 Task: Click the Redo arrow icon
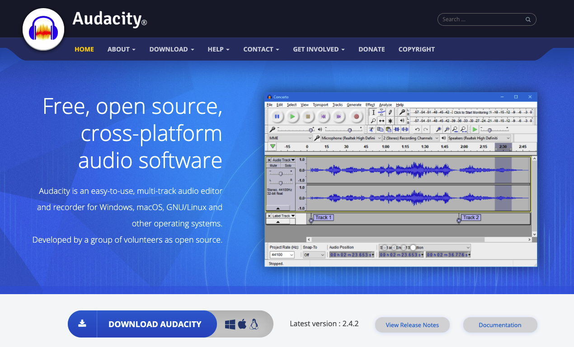[426, 130]
